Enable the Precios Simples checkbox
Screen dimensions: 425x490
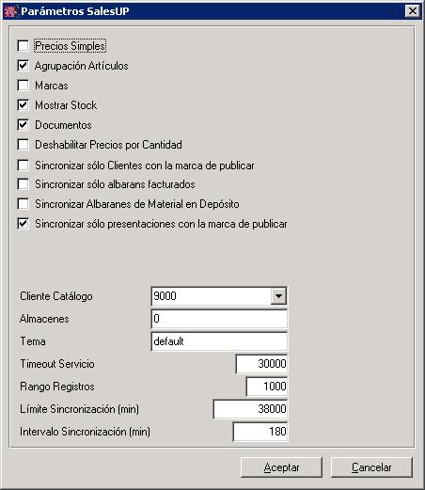[x=24, y=46]
